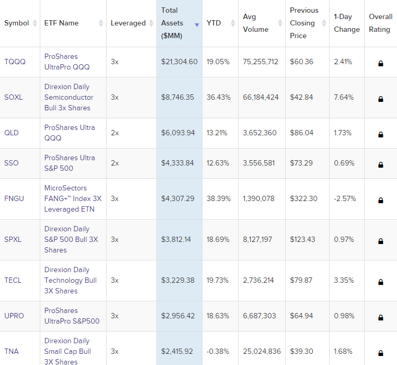Select the 7.64% one-day change value

pyautogui.click(x=343, y=97)
